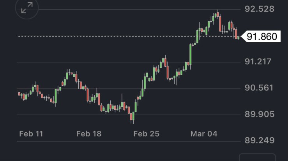
Task: Click the 89.905 price axis label
Action: (x=259, y=114)
